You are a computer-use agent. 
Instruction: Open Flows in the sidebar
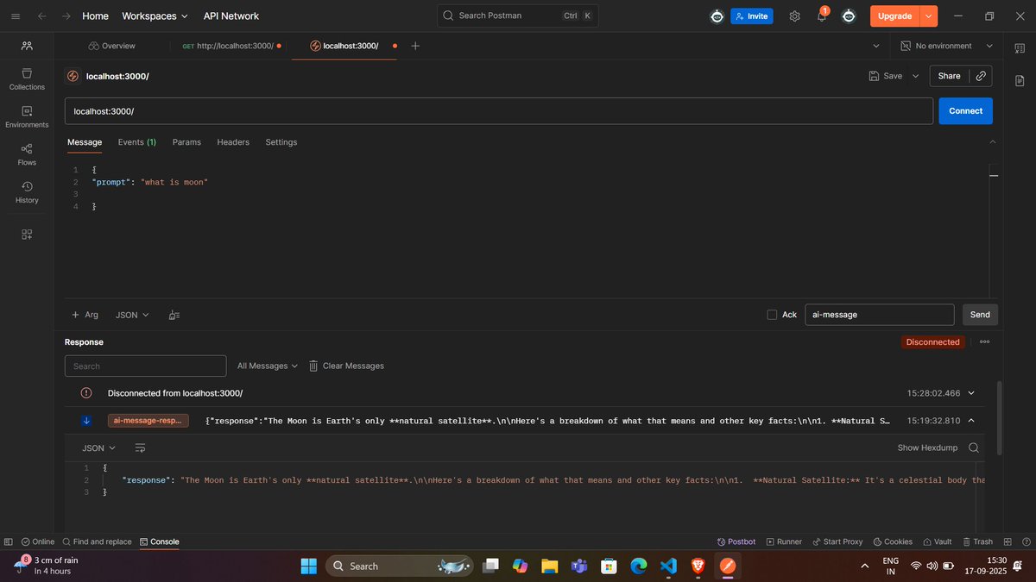click(27, 155)
